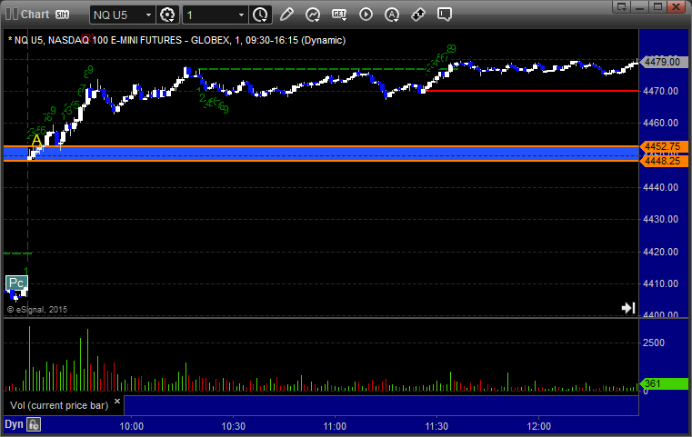
Task: Click the Vol (current price bar) label
Action: (x=59, y=405)
